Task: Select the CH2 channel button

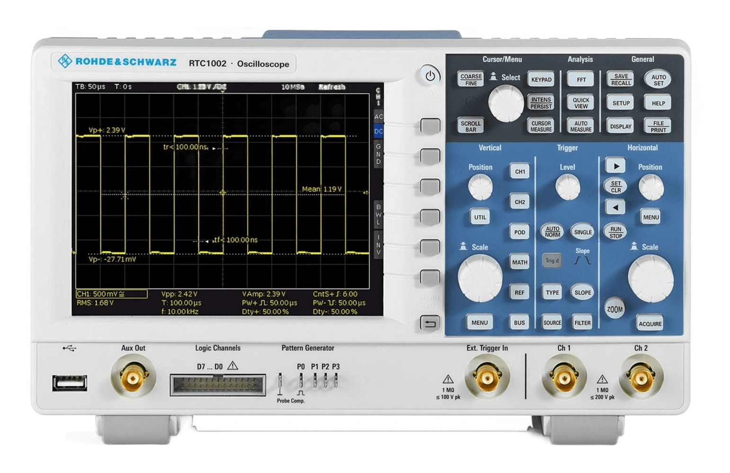Action: (520, 202)
